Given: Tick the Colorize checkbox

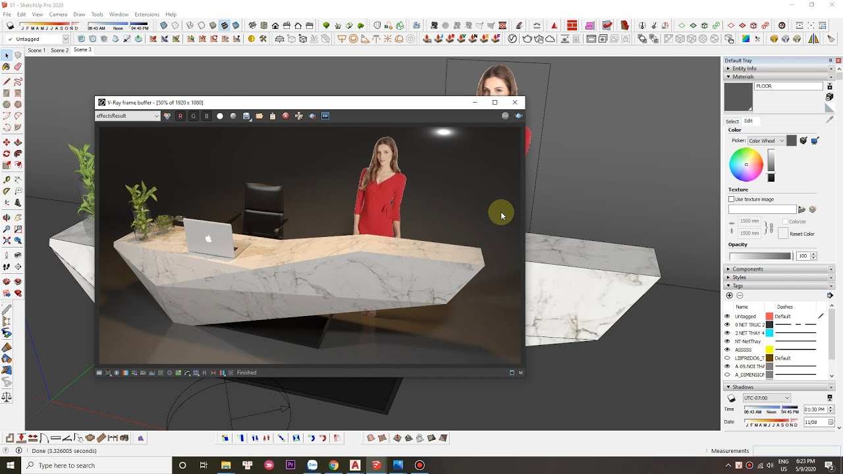Looking at the screenshot, I should point(785,222).
